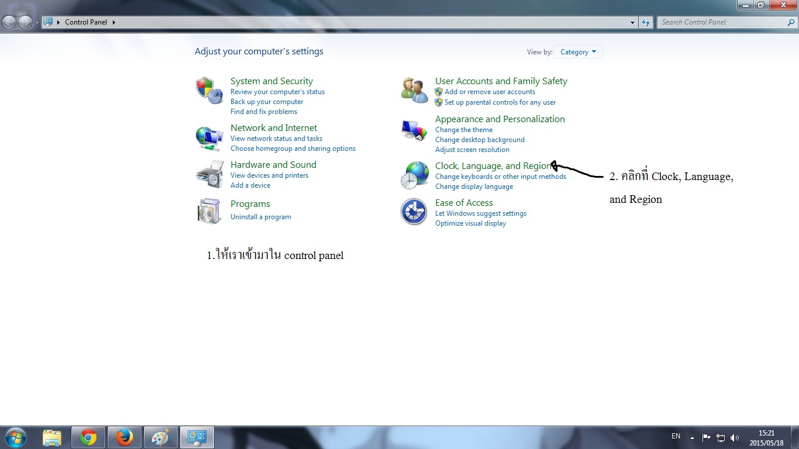Viewport: 799px width, 449px height.
Task: Open Optimize visual display link
Action: tap(470, 223)
